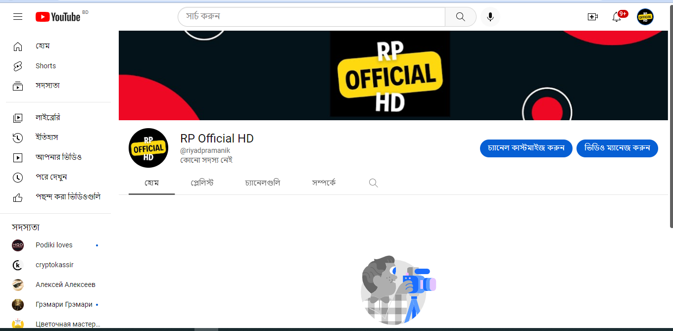Click the Shorts icon in sidebar
Image resolution: width=673 pixels, height=331 pixels.
coord(18,66)
